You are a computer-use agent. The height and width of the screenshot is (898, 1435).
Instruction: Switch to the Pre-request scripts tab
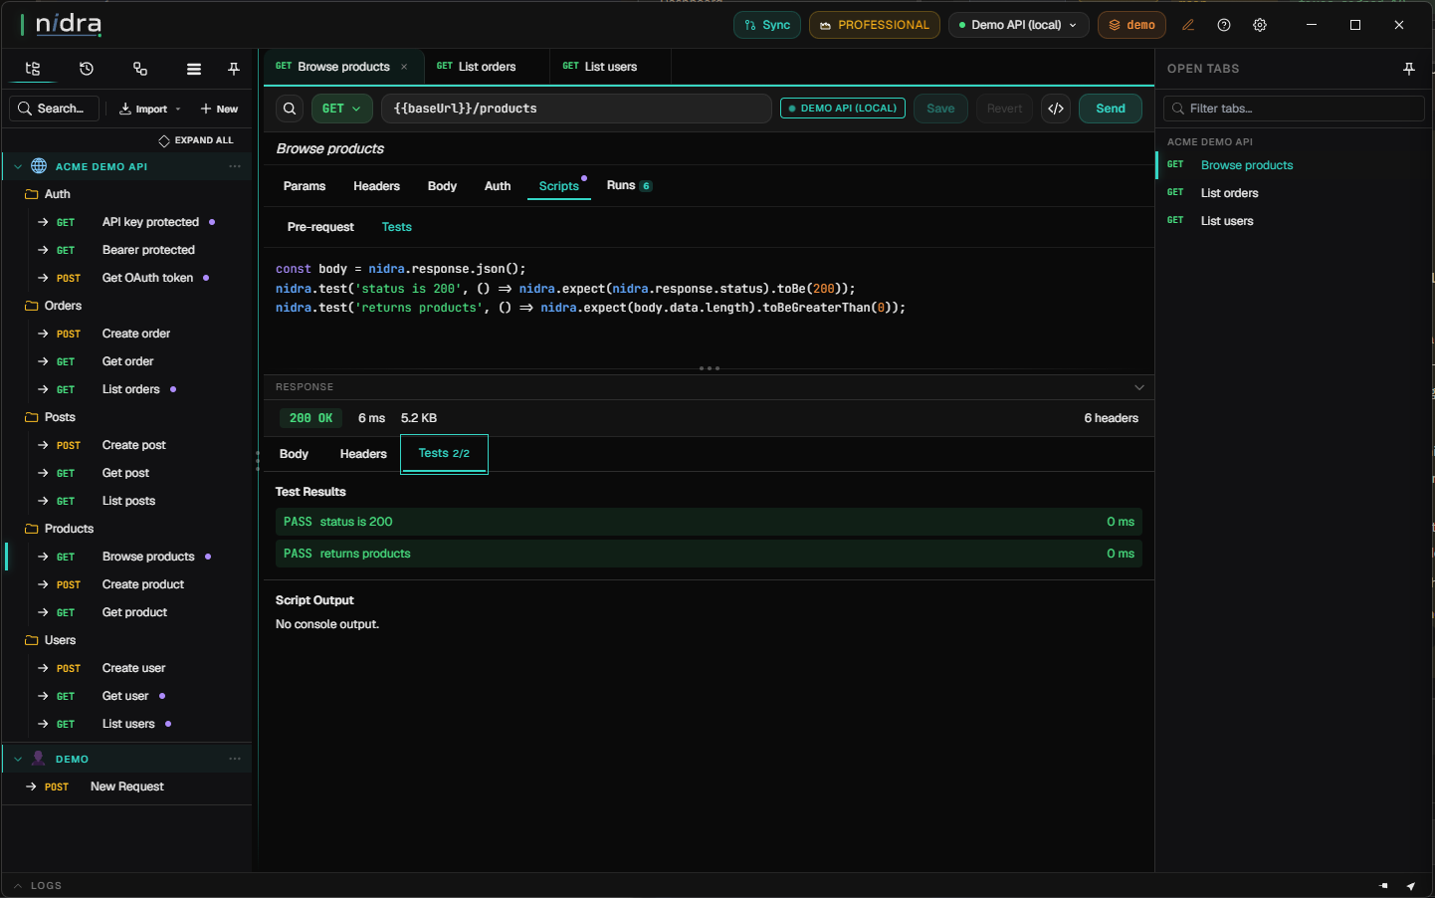[320, 227]
